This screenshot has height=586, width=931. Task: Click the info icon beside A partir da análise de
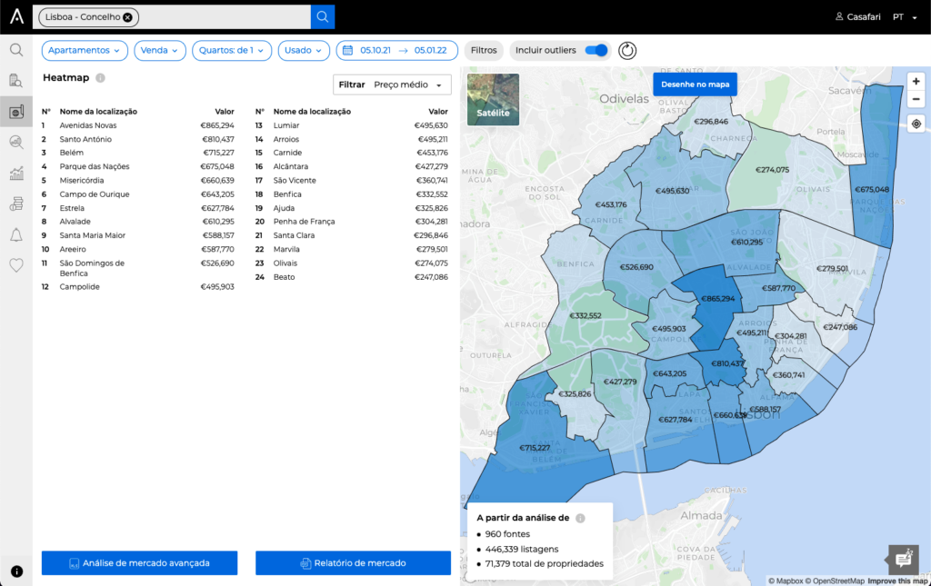tap(580, 518)
